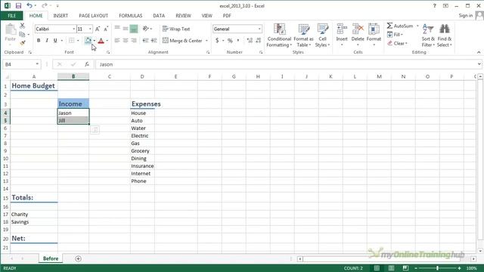Open the Calibri font name dropdown
This screenshot has width=484, height=272.
click(74, 29)
